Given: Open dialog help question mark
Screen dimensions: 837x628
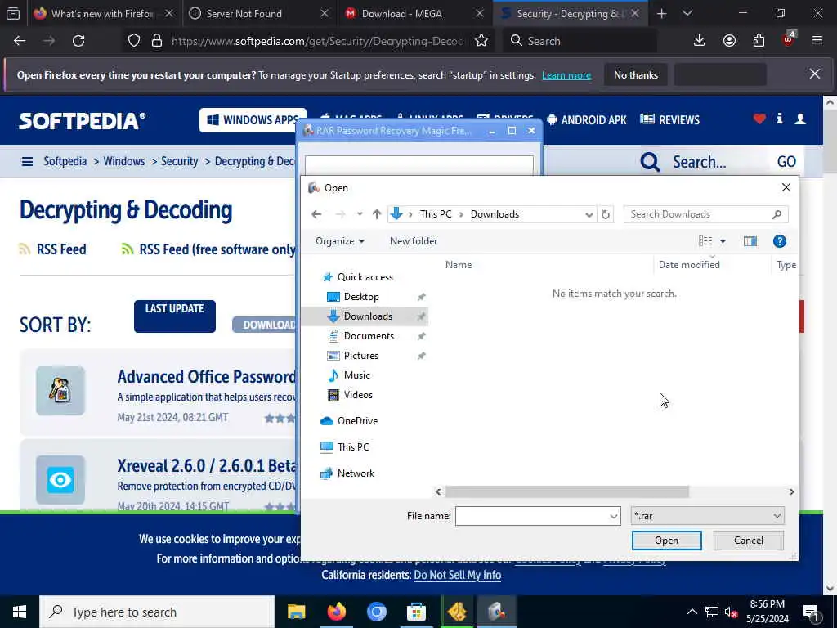Looking at the screenshot, I should pyautogui.click(x=779, y=241).
